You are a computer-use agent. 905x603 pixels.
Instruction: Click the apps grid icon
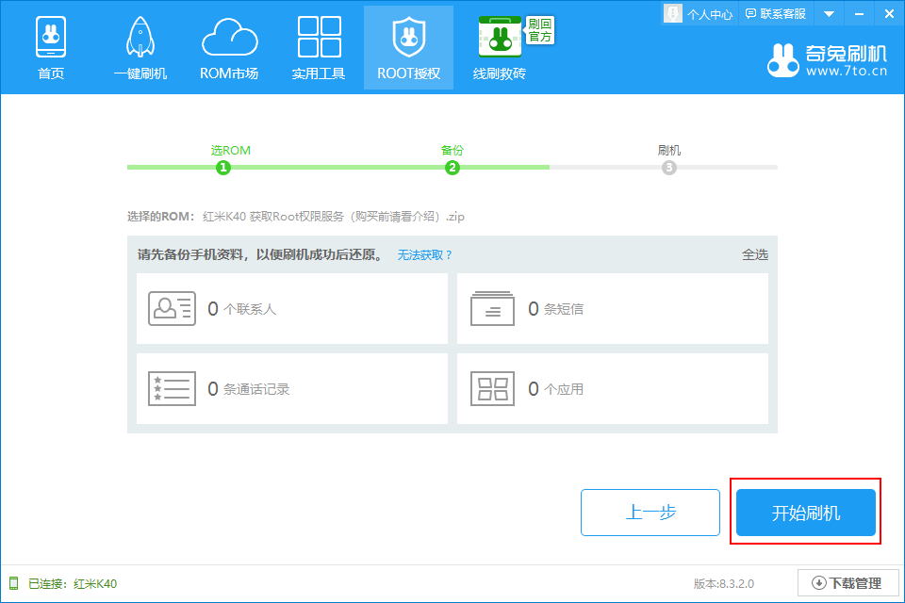pos(492,389)
